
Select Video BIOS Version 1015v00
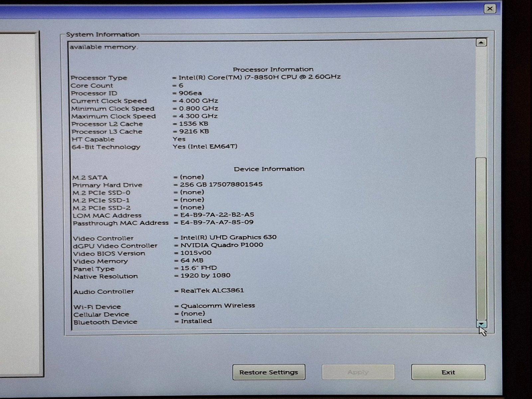point(196,253)
